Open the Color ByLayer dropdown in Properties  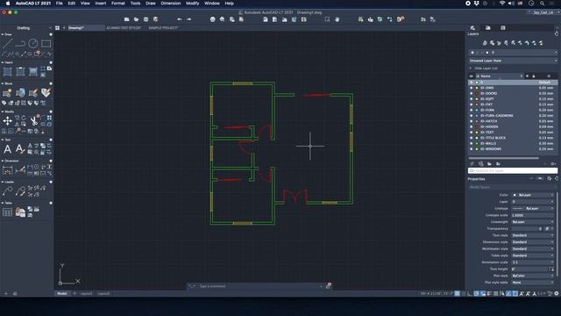(x=533, y=195)
